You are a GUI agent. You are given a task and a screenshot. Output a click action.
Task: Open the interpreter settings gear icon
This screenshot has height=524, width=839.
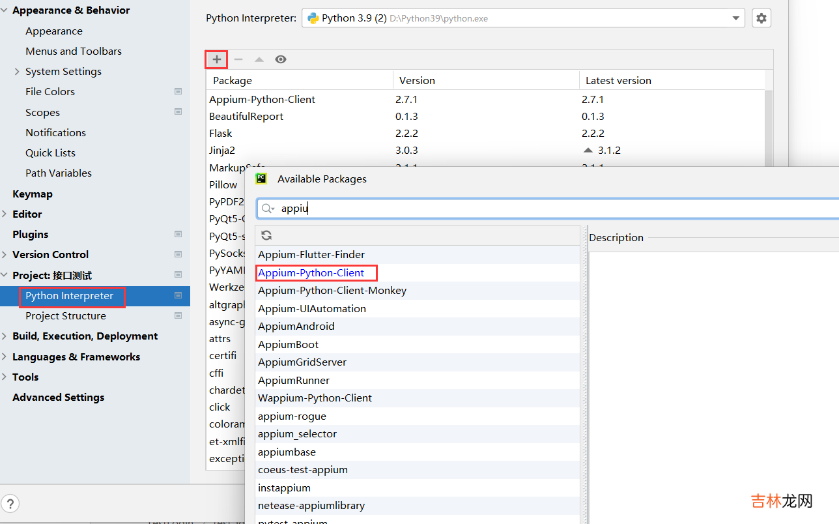tap(761, 18)
